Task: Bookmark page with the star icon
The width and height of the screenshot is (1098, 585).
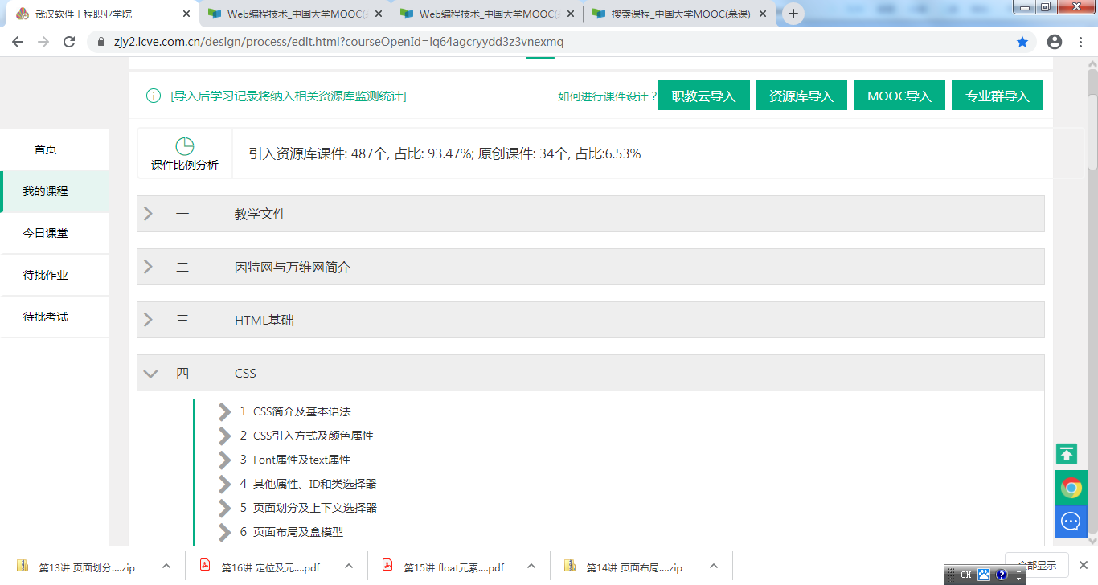Action: (1022, 42)
